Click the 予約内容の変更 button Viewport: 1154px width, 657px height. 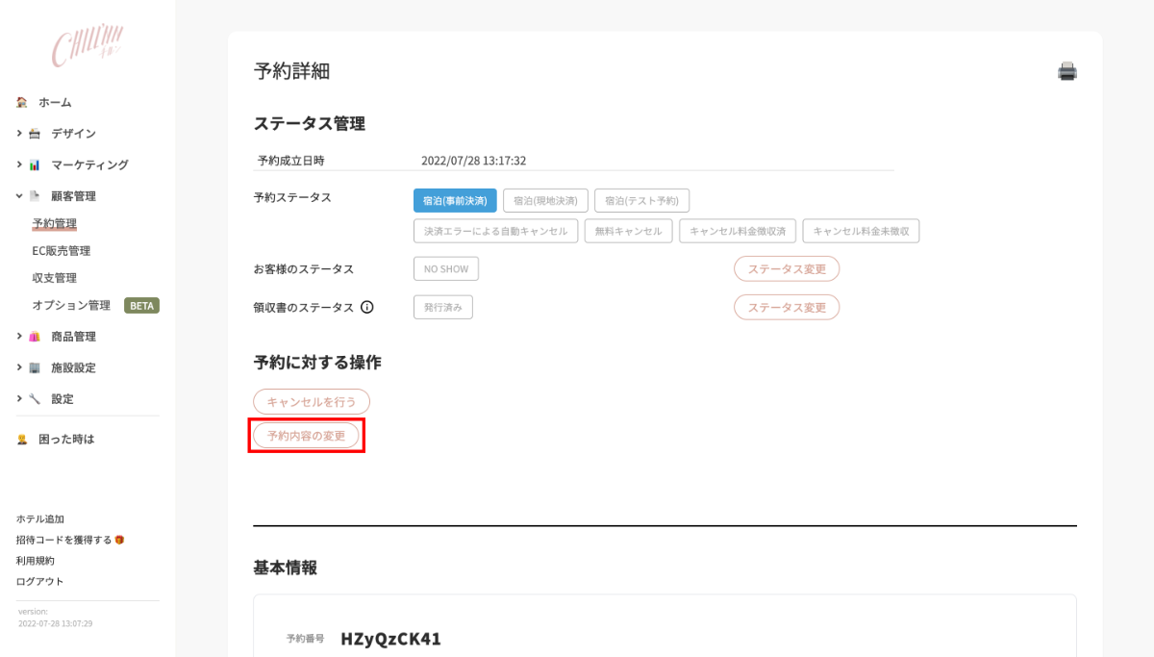pos(306,436)
